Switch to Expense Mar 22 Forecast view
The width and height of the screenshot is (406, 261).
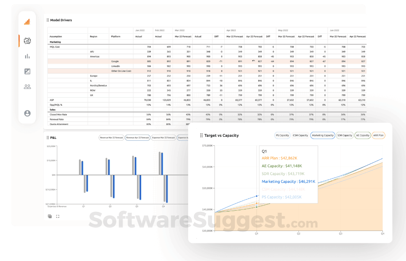click(x=165, y=137)
